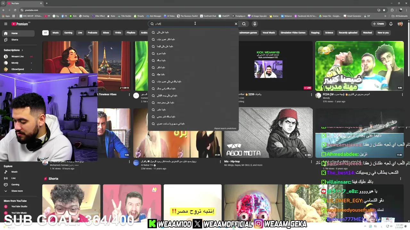The image size is (410, 230).
Task: Open IShowSpeed in subscriptions
Action: (18, 69)
